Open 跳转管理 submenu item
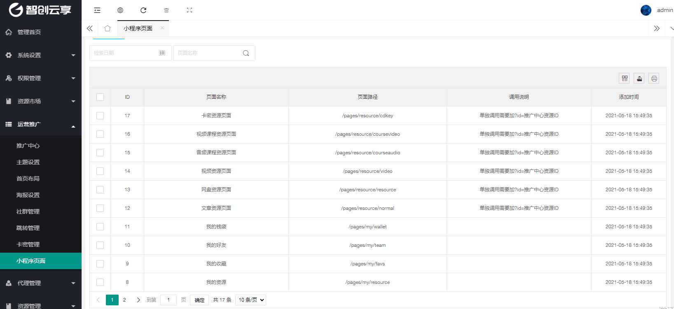The width and height of the screenshot is (674, 309). pyautogui.click(x=41, y=228)
